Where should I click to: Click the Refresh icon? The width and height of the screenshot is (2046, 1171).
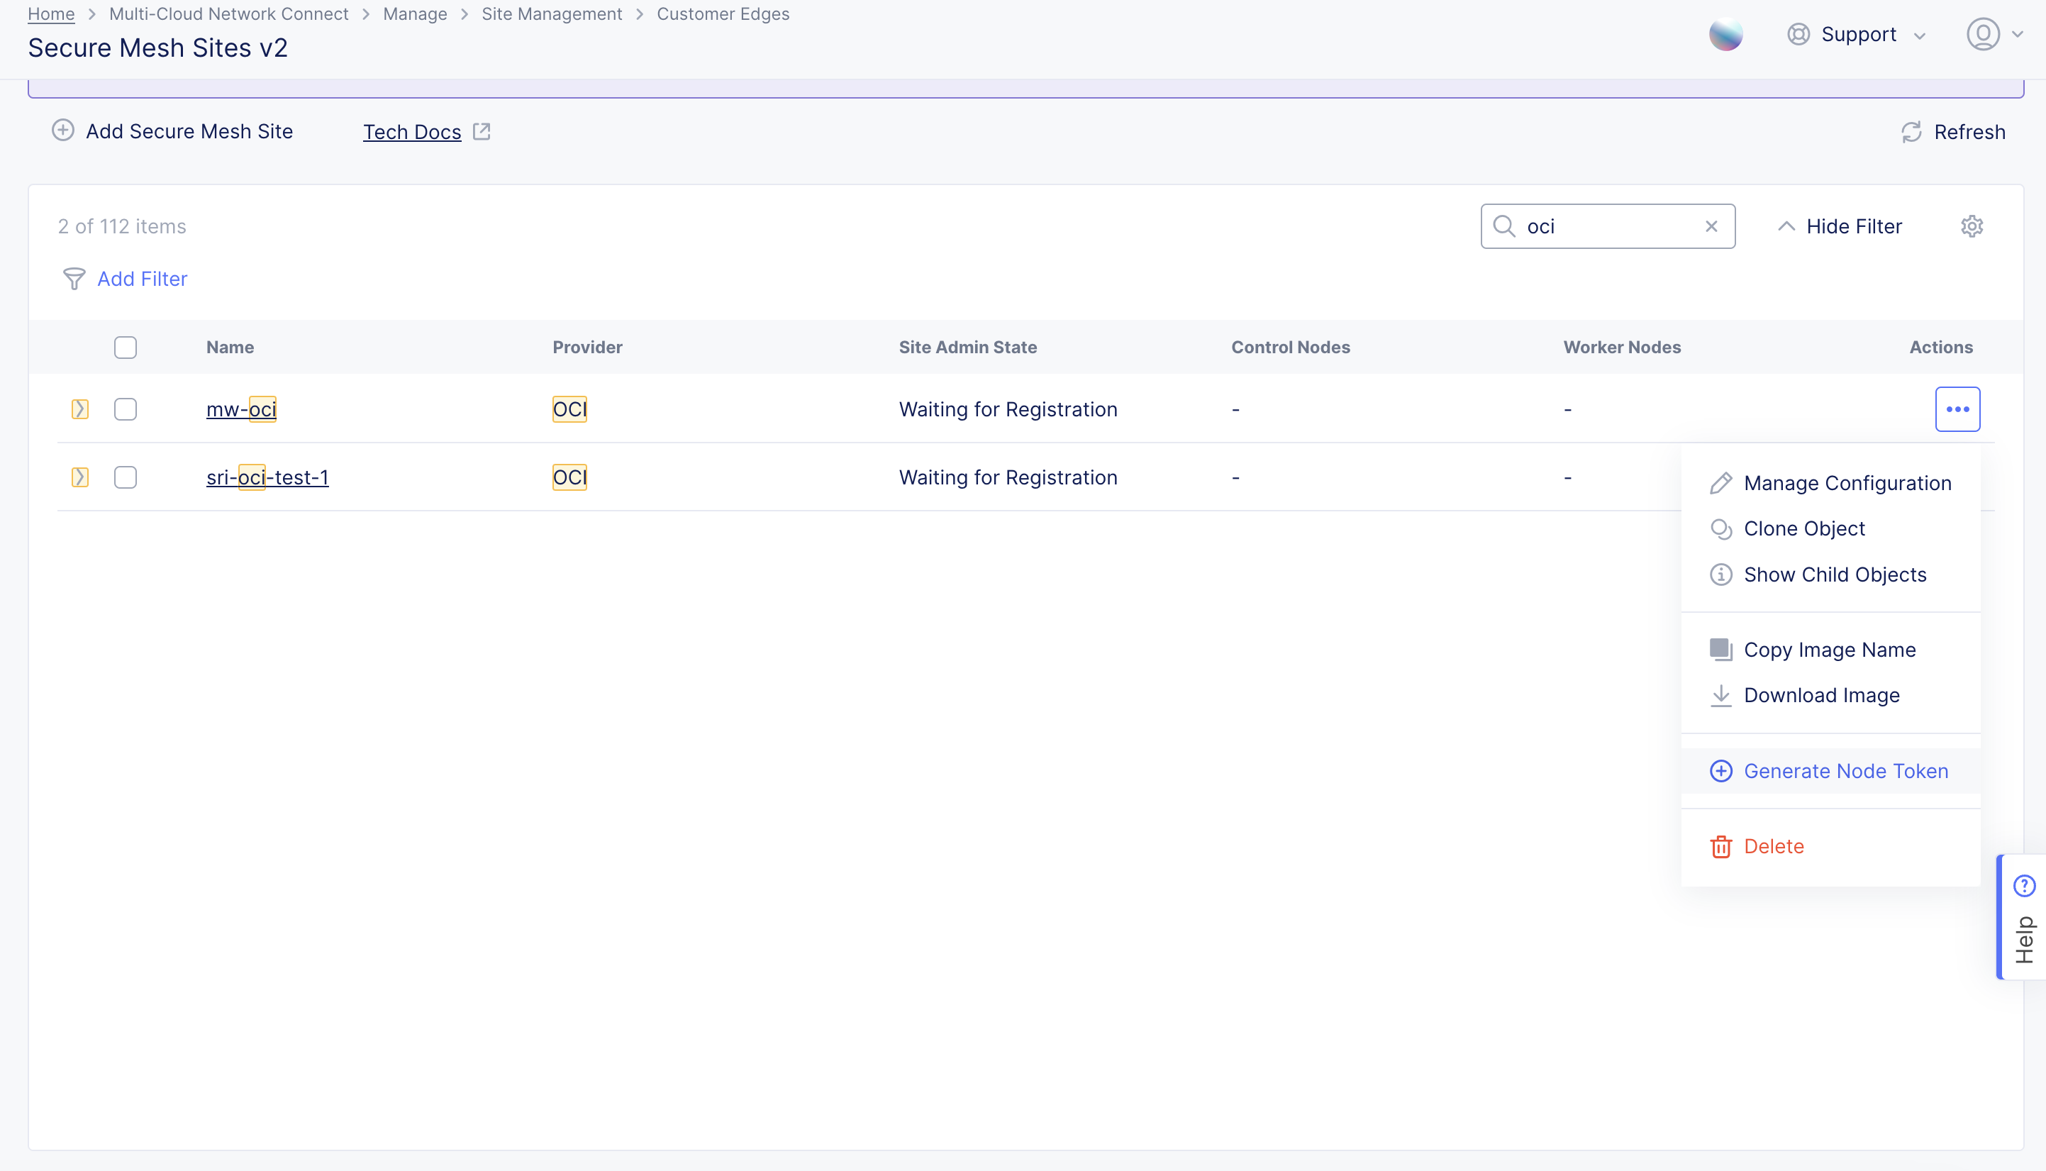pyautogui.click(x=1911, y=132)
